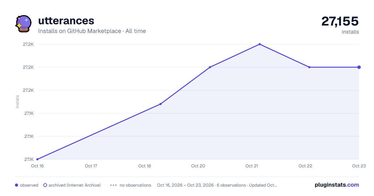The image size is (374, 196).
Task: Open the pluginstats.com link
Action: pyautogui.click(x=337, y=185)
